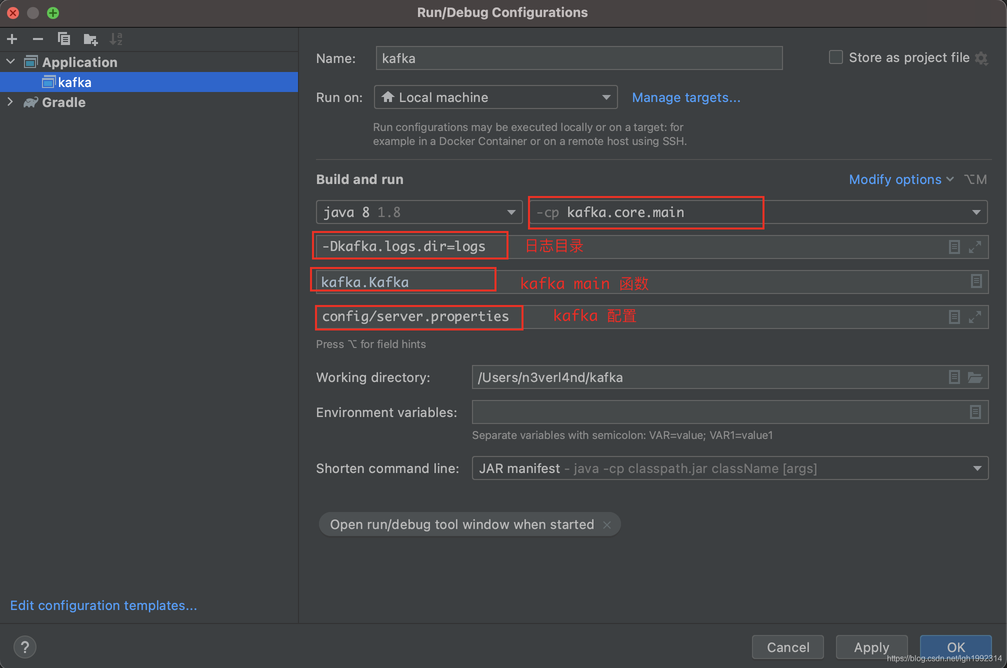Copy the selected configuration

[x=64, y=39]
